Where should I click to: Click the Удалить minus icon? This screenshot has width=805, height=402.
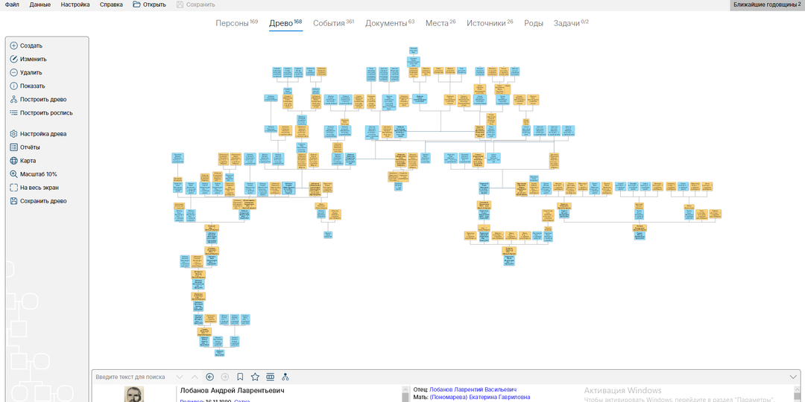pos(14,72)
